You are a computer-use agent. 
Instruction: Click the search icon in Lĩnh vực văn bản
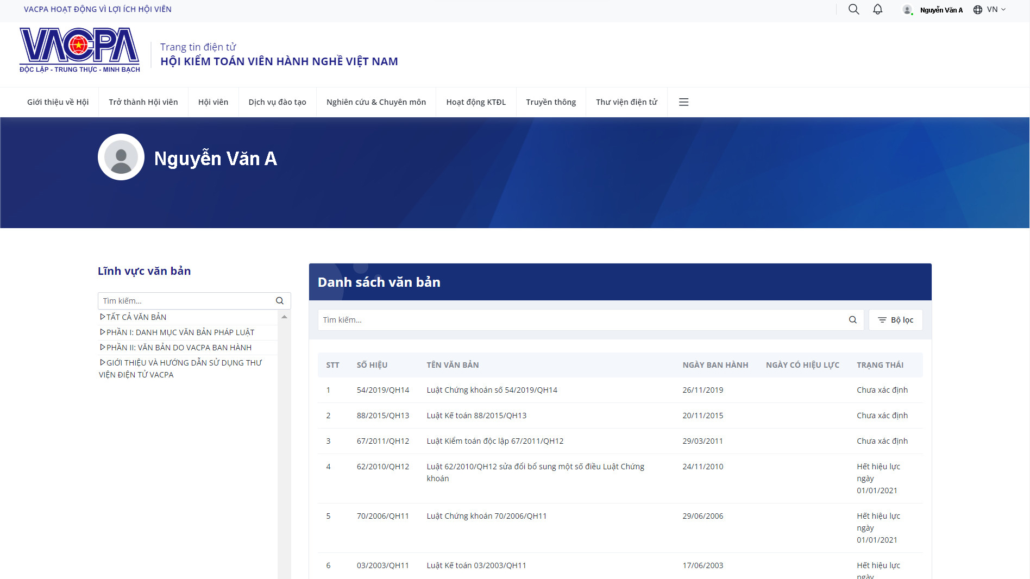pos(279,300)
